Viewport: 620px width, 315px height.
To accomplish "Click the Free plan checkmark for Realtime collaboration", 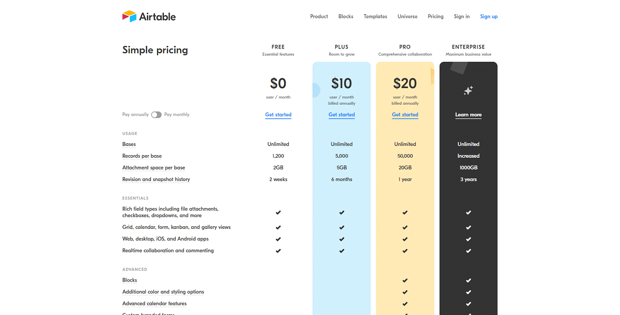I will click(278, 251).
